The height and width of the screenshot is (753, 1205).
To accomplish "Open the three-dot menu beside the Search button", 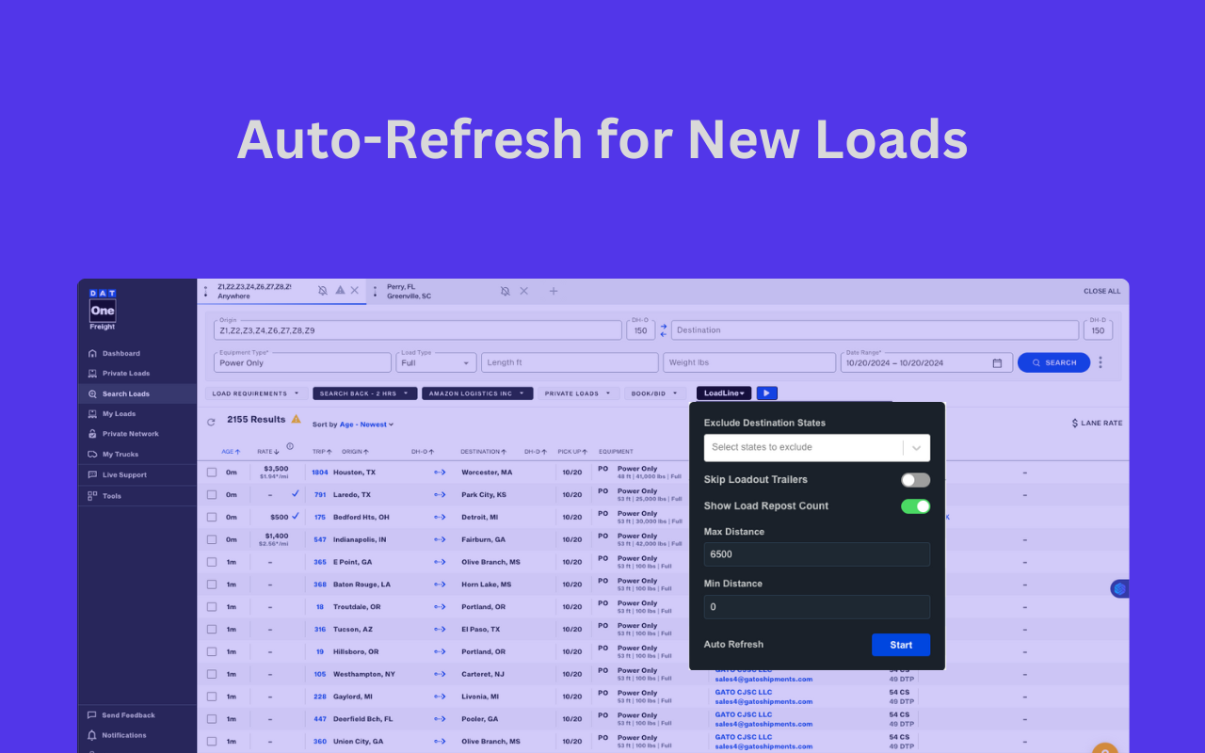I will [x=1100, y=361].
